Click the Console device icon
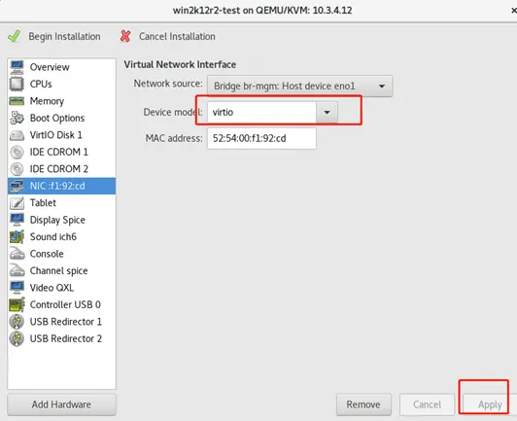This screenshot has height=421, width=517. pos(17,254)
